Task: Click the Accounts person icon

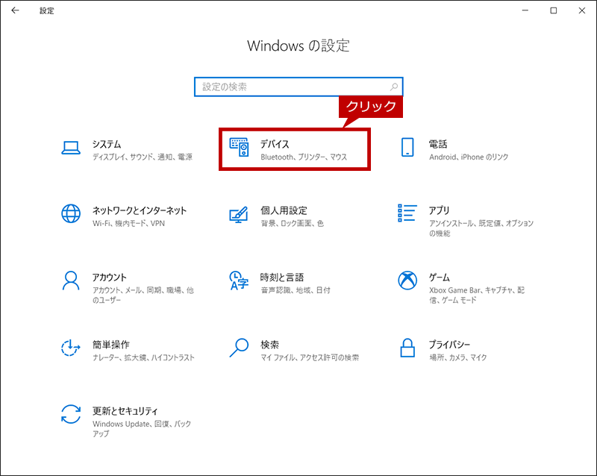Action: click(71, 281)
